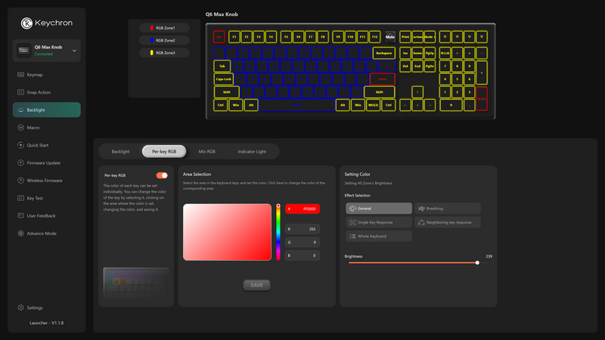
Task: Select the Caps Lock key
Action: click(223, 79)
